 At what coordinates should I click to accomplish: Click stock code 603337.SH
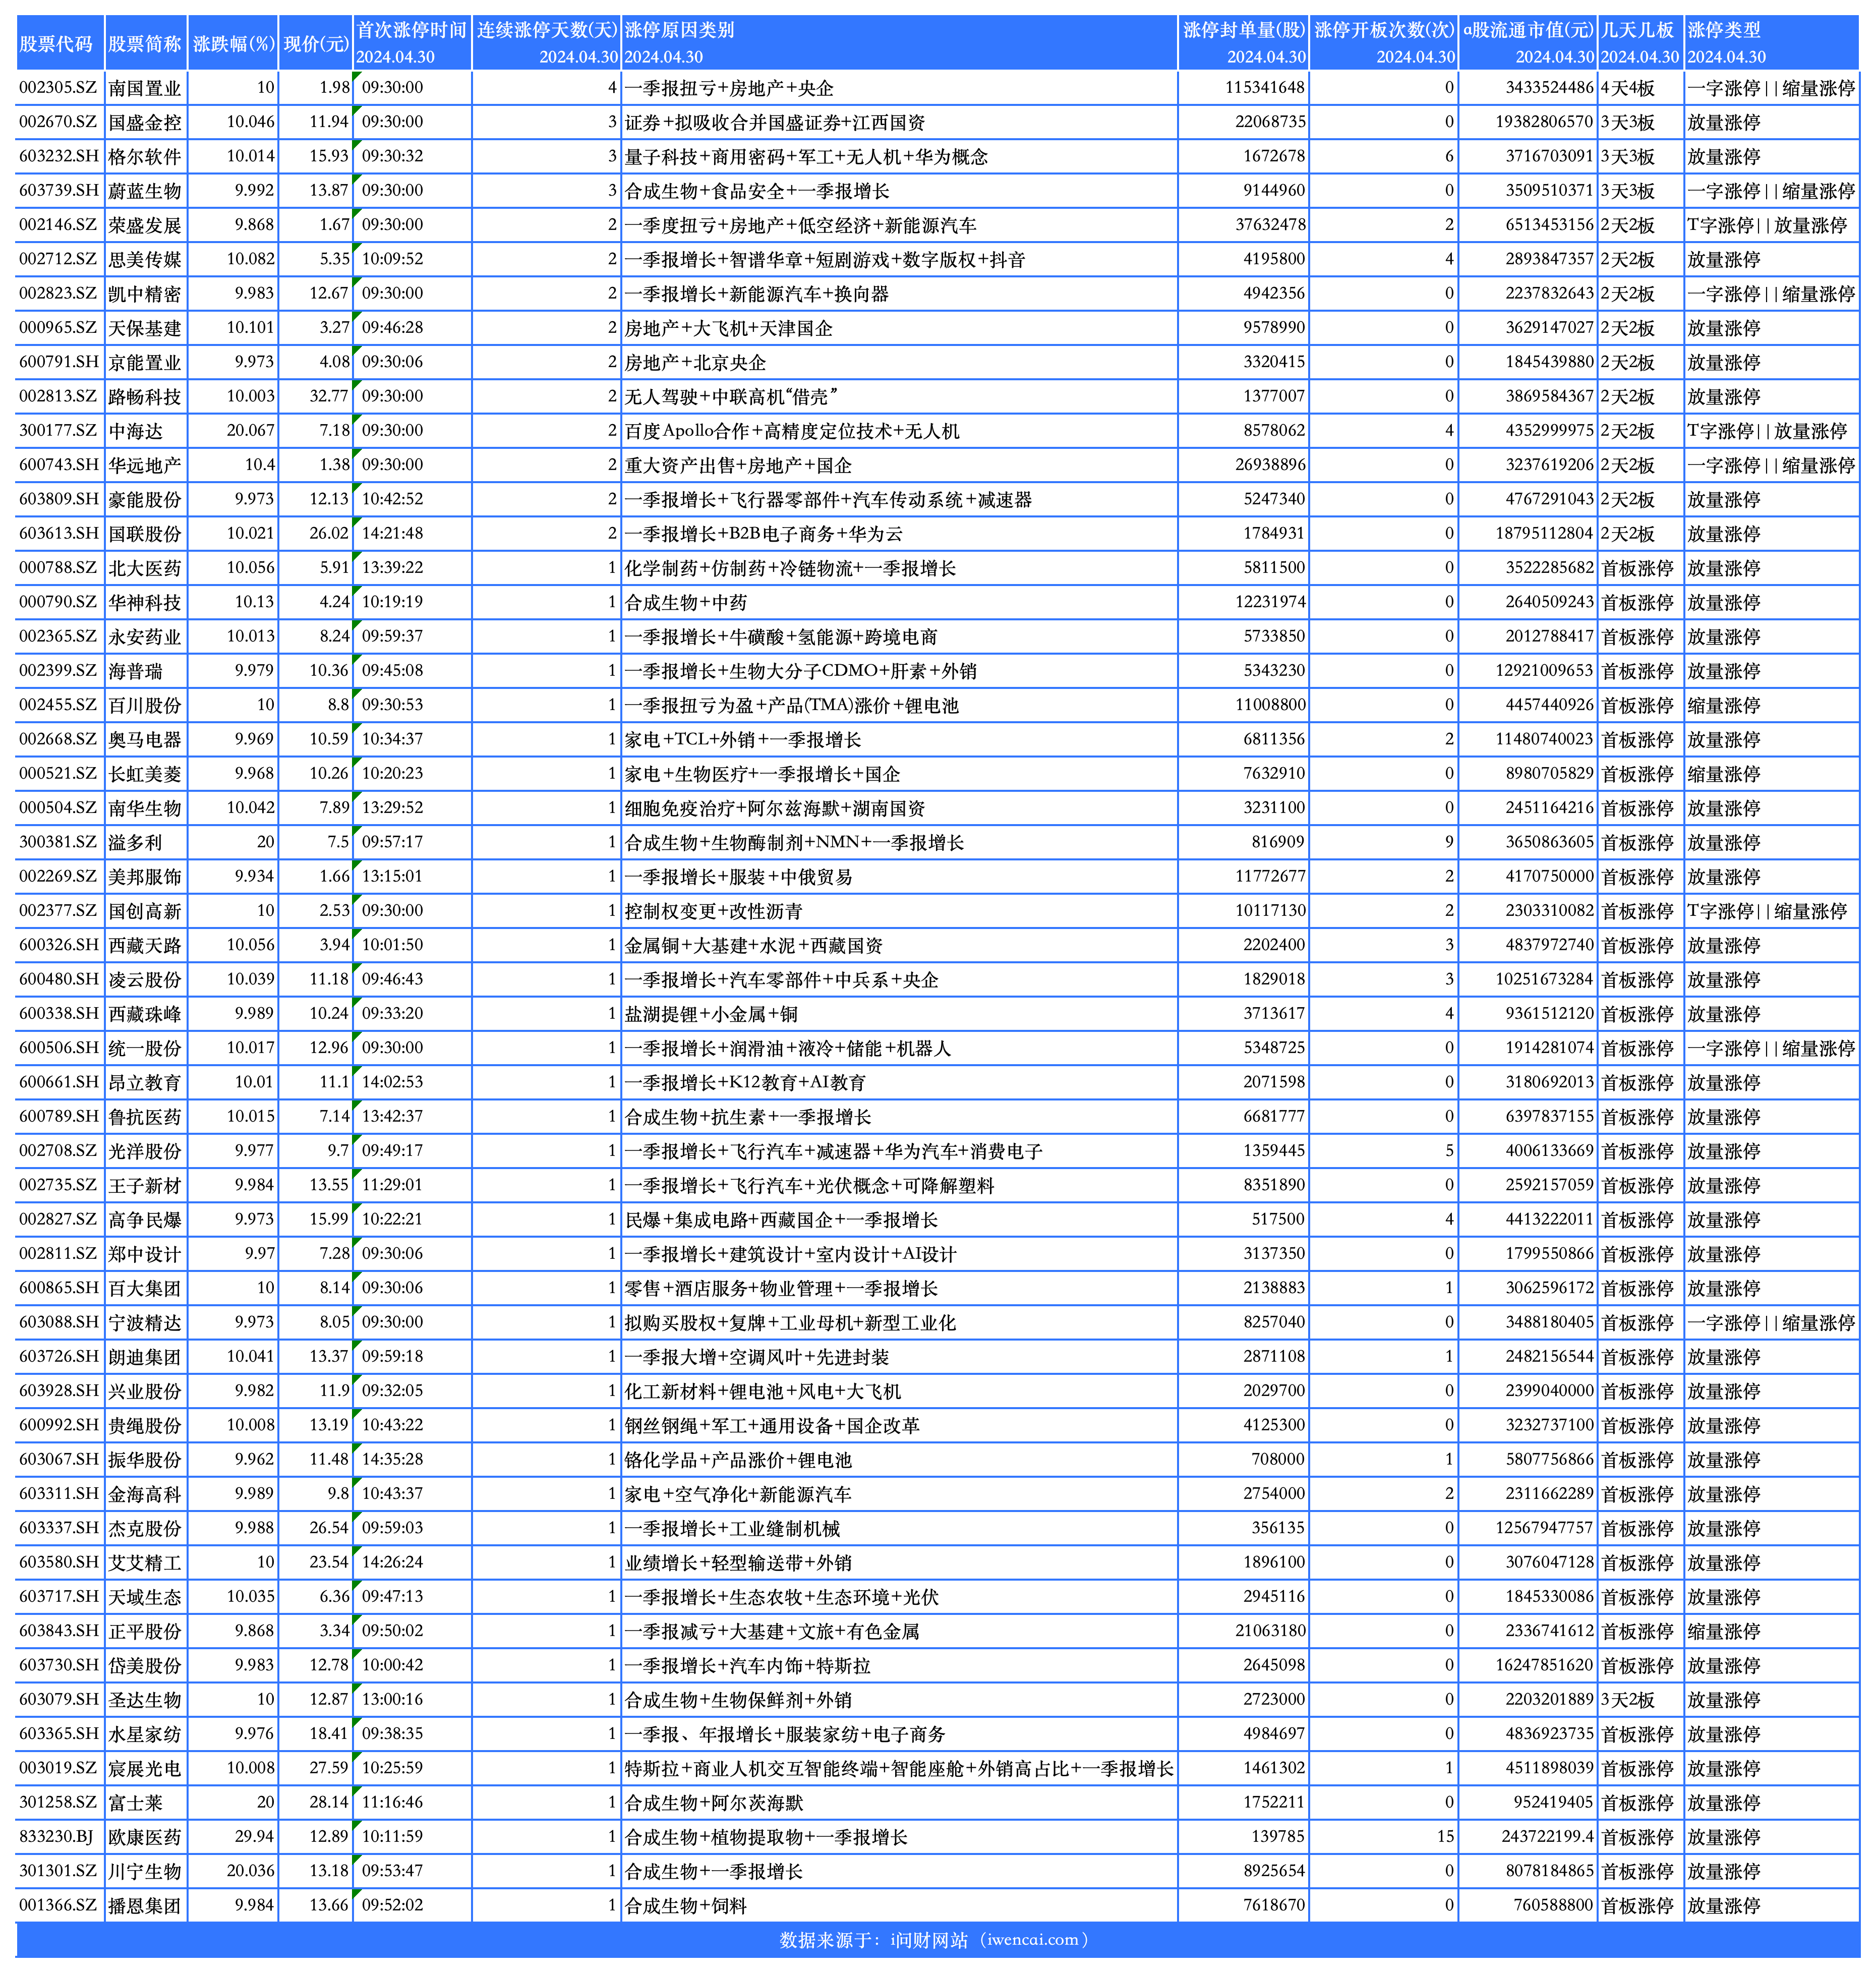[x=59, y=1528]
